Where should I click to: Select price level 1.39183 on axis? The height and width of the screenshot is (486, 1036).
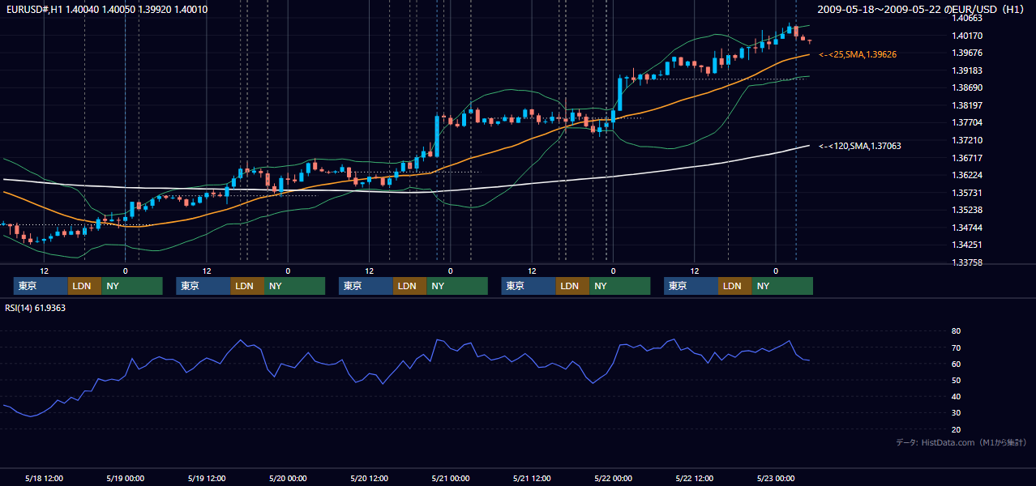pos(966,70)
